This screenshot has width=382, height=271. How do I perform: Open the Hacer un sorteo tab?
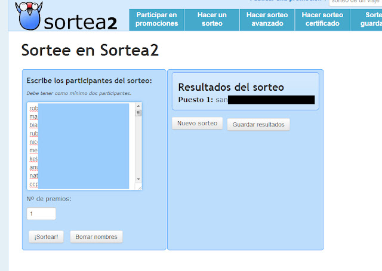click(212, 20)
